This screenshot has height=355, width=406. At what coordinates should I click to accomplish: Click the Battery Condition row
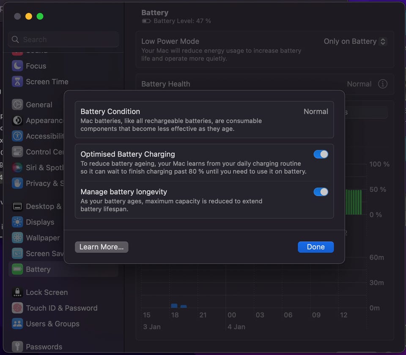[x=204, y=120]
